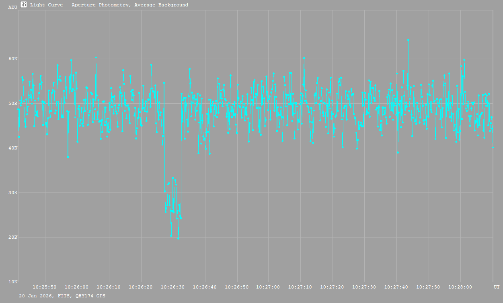The width and height of the screenshot is (503, 303).
Task: Click the 40K vertical axis label
Action: pos(13,148)
